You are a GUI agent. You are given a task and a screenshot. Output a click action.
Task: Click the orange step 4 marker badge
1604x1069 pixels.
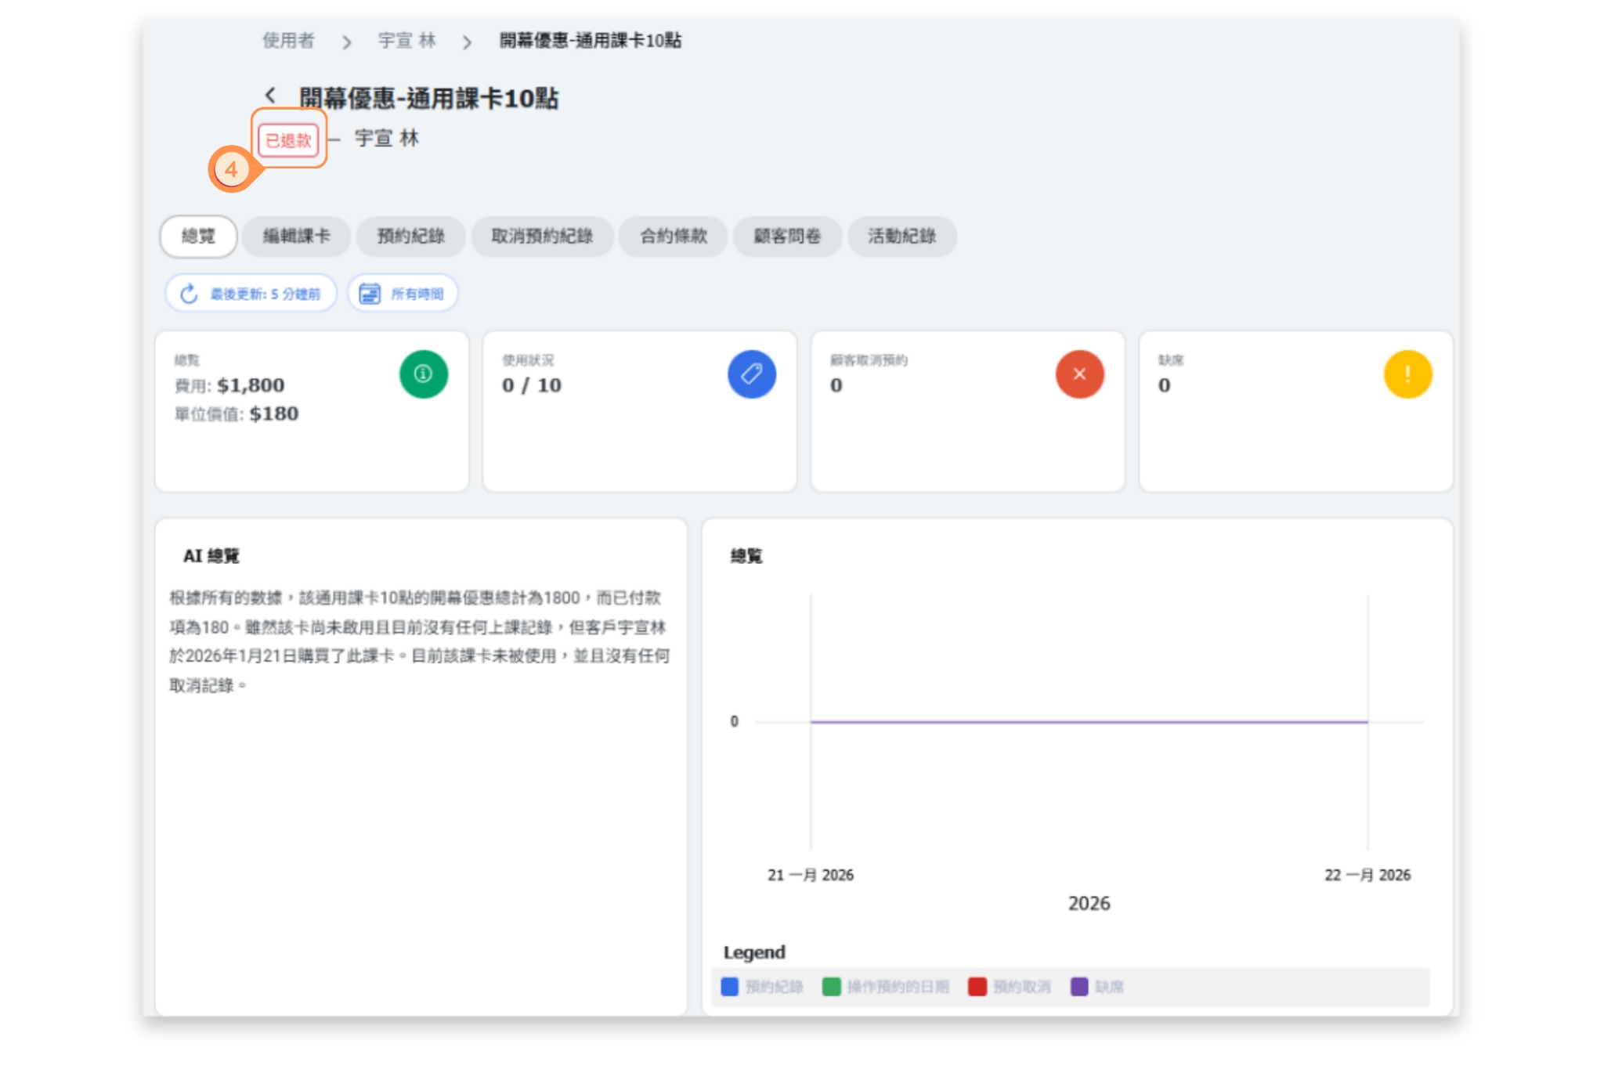(x=231, y=169)
